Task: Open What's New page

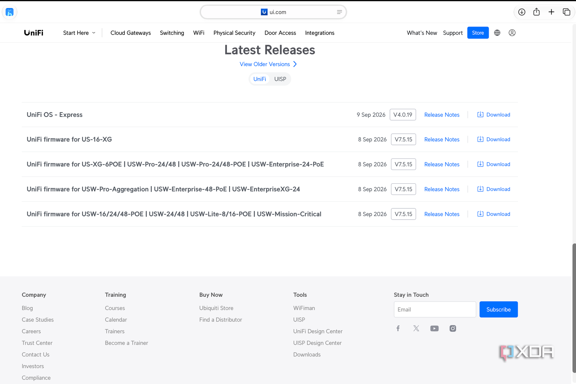Action: pyautogui.click(x=422, y=33)
